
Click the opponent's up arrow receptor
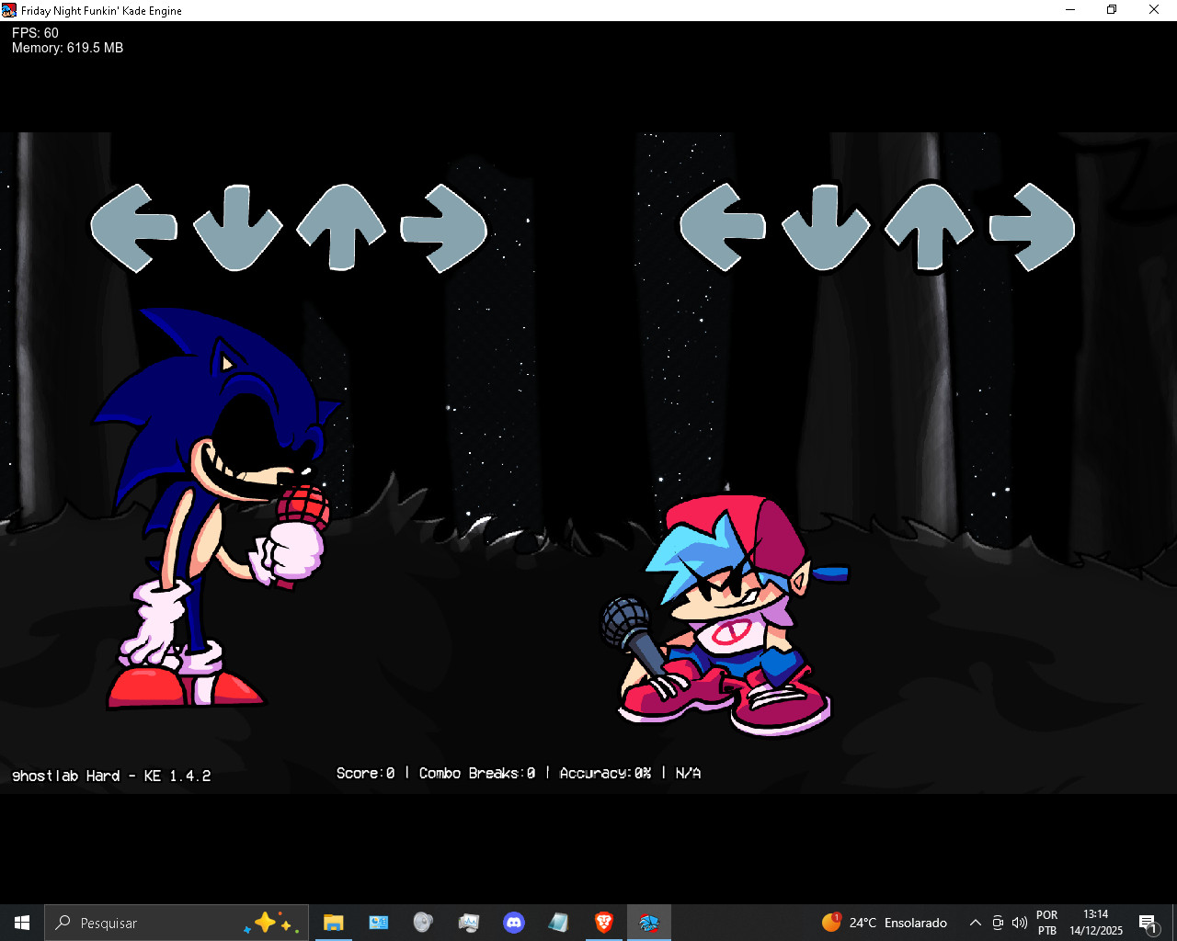coord(341,228)
